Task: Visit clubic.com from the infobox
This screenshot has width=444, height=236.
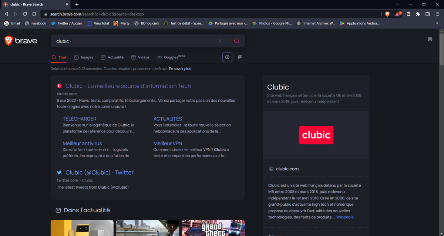Action: click(x=287, y=169)
